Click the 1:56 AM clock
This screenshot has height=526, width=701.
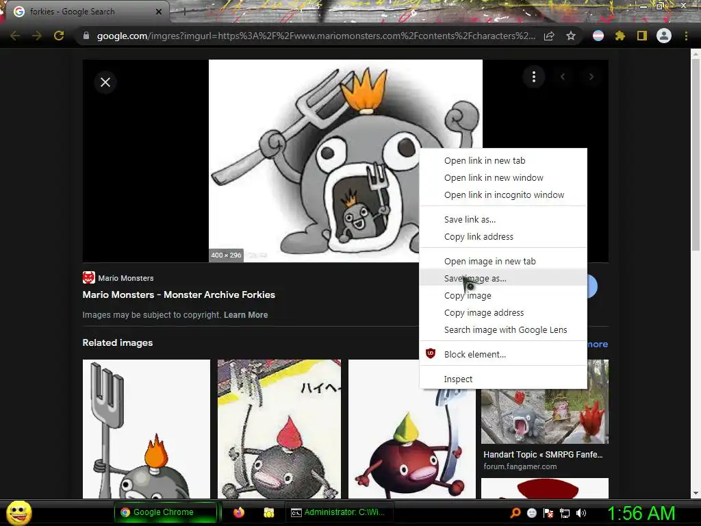pos(641,513)
